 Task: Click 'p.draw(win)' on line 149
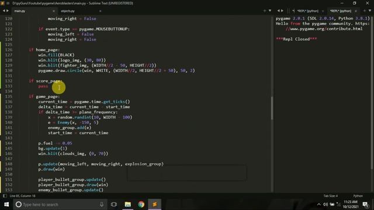51,169
